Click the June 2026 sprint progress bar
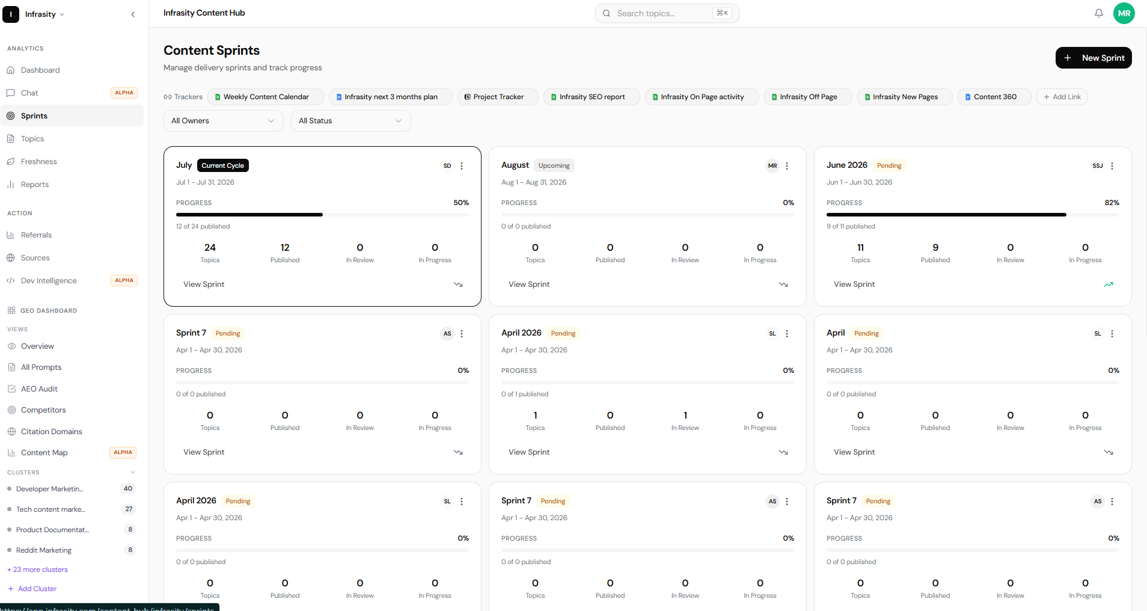The height and width of the screenshot is (611, 1147). click(973, 215)
